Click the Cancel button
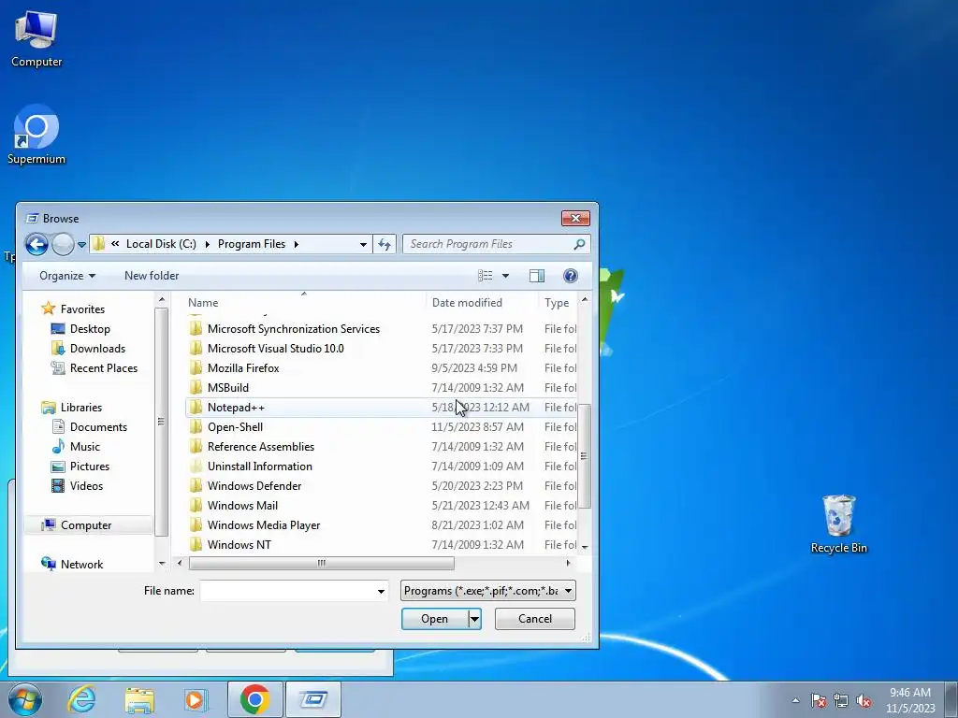958x718 pixels. click(534, 619)
